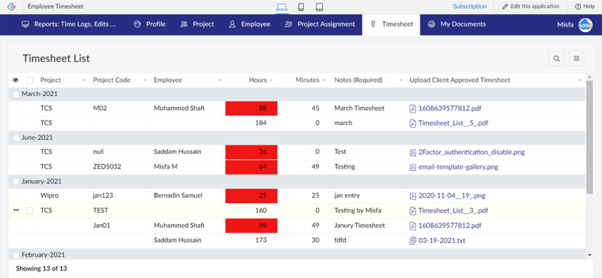Check the June-2021 group checkbox

[16, 138]
